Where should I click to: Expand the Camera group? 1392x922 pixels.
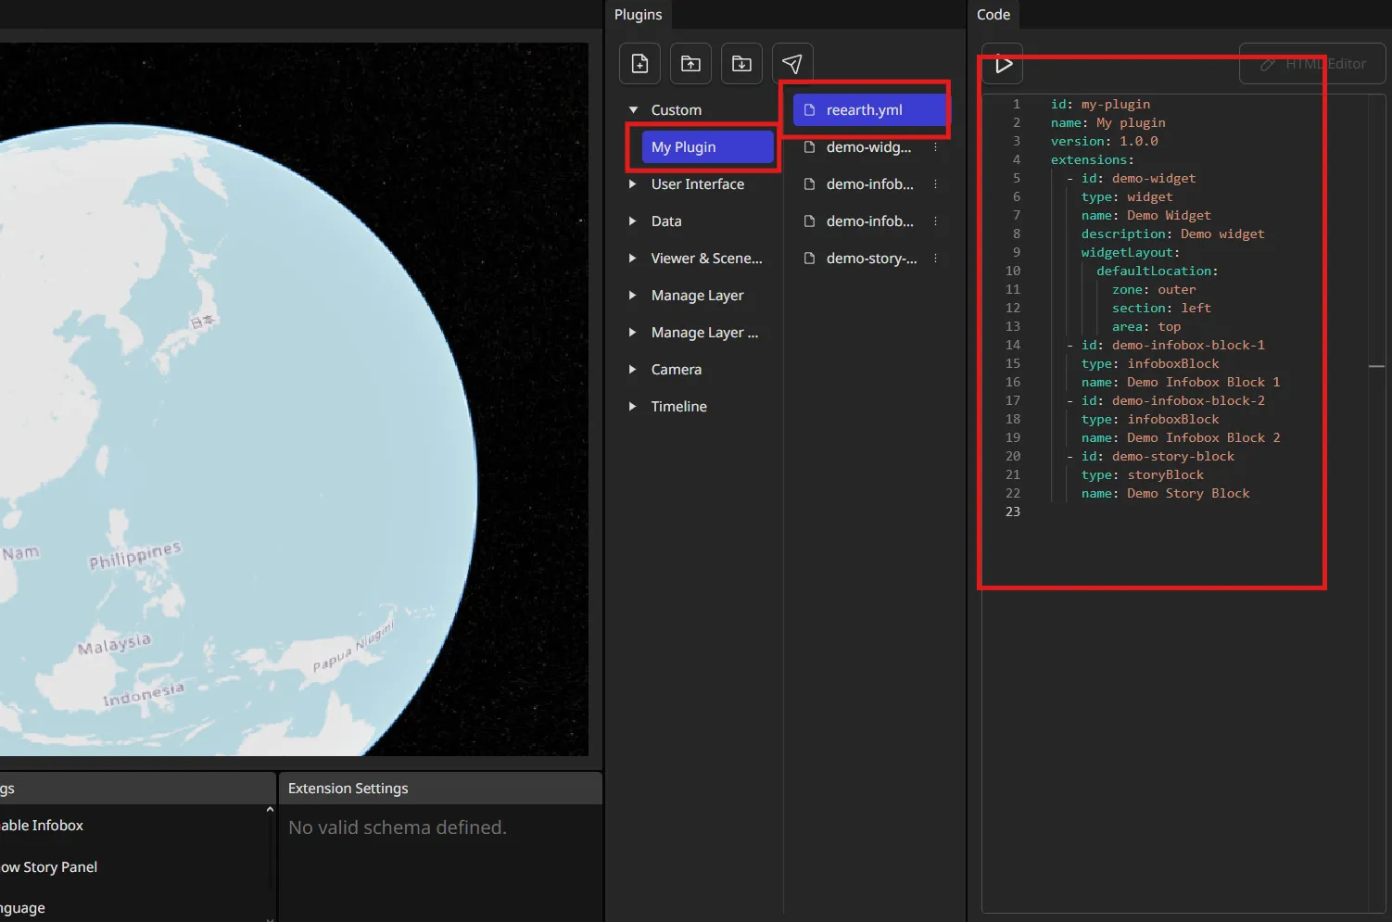point(633,370)
